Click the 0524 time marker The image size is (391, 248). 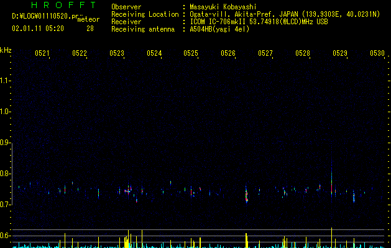[154, 53]
